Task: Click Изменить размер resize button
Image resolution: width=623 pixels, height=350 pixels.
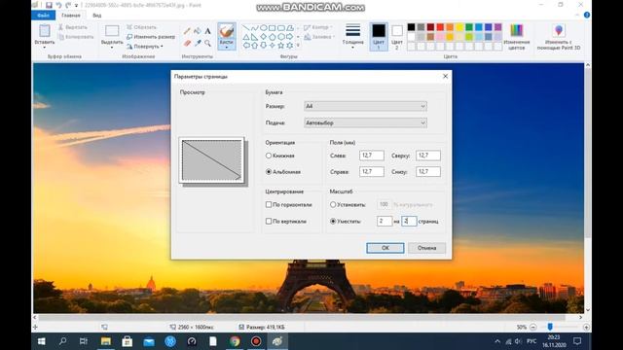Action: [x=151, y=37]
